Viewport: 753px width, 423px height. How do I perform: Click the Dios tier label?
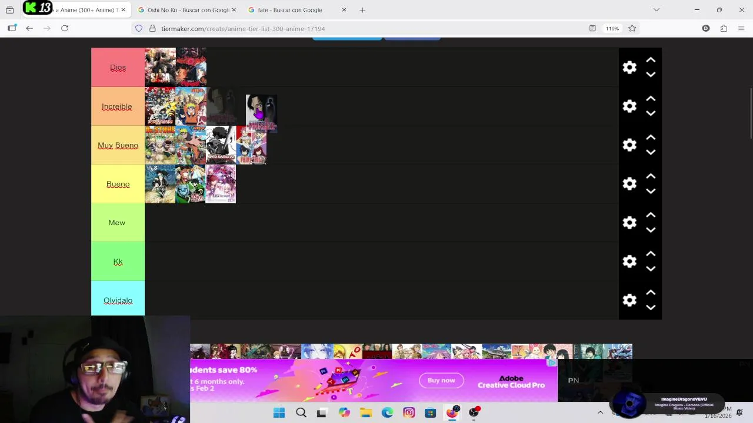[118, 68]
